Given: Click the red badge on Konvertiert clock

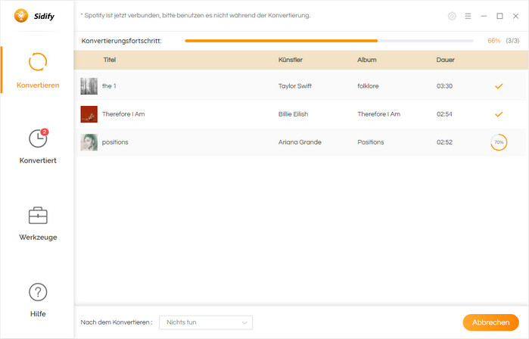Looking at the screenshot, I should click(x=45, y=132).
